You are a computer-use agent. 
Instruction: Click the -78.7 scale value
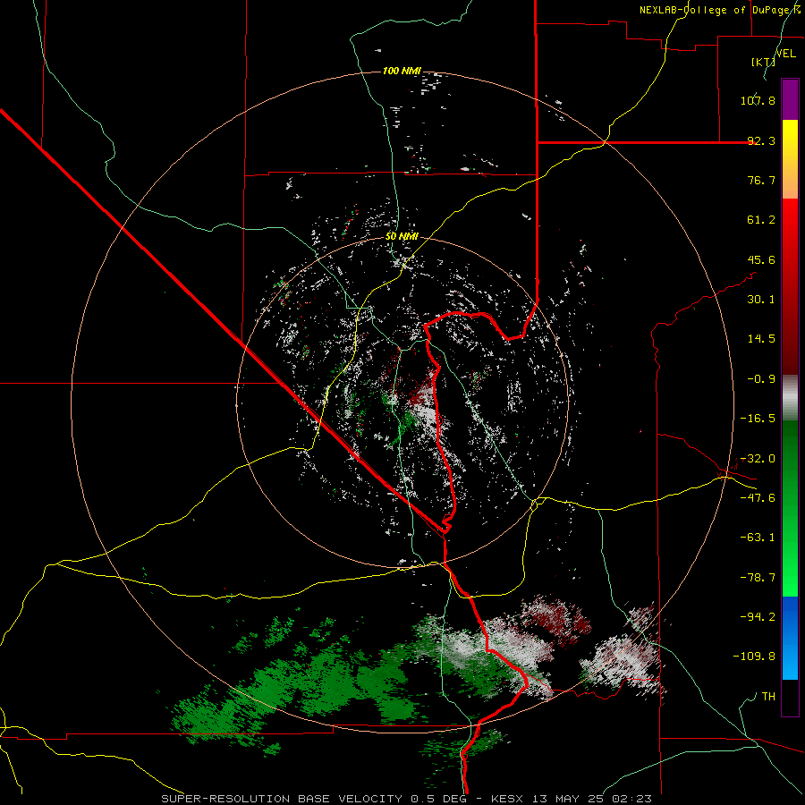(758, 578)
